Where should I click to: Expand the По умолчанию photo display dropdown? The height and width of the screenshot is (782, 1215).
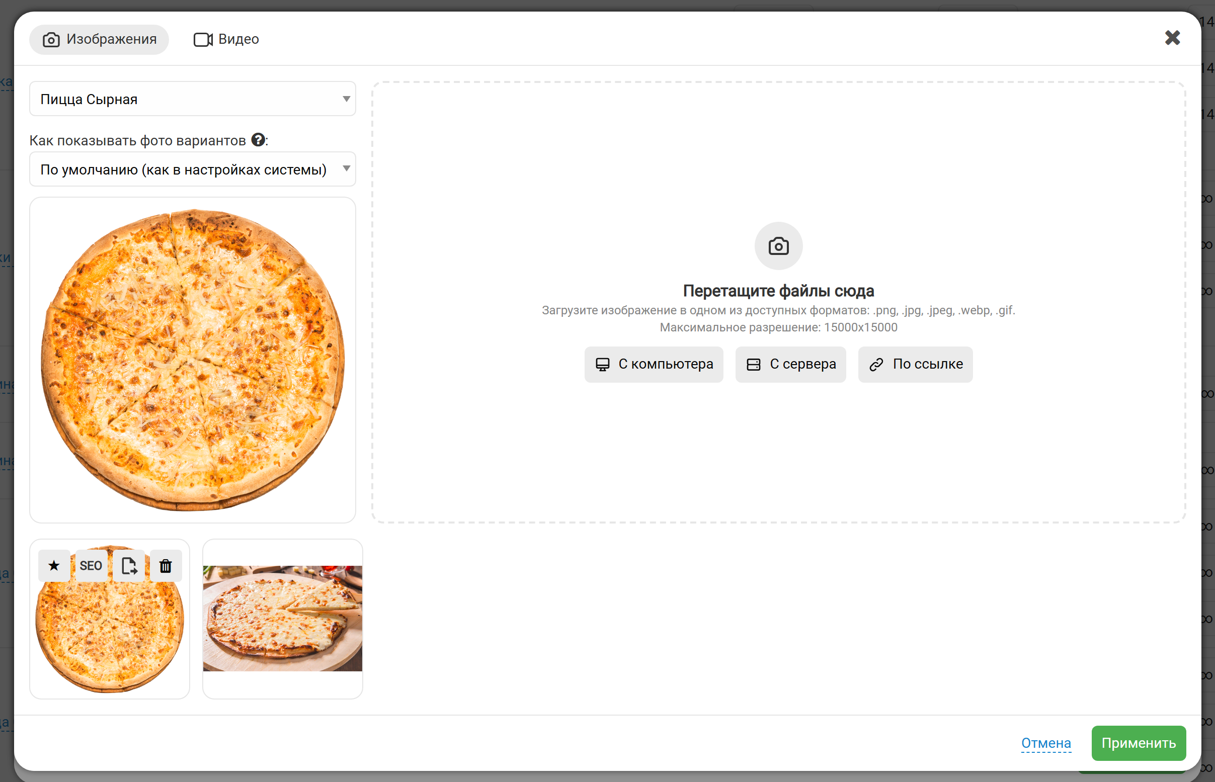click(193, 169)
